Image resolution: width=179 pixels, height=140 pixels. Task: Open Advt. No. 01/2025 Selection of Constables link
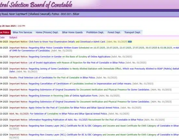pos(58,114)
